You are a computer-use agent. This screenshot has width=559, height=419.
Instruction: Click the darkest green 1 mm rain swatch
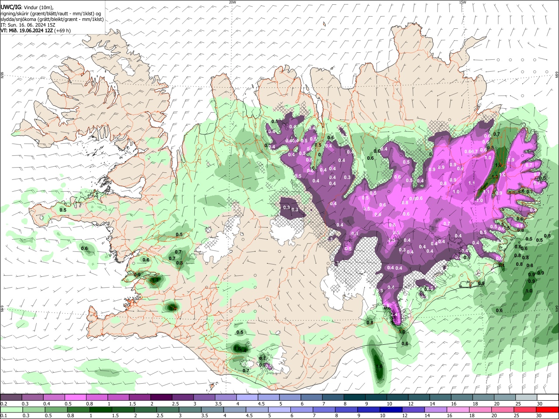coord(100,409)
